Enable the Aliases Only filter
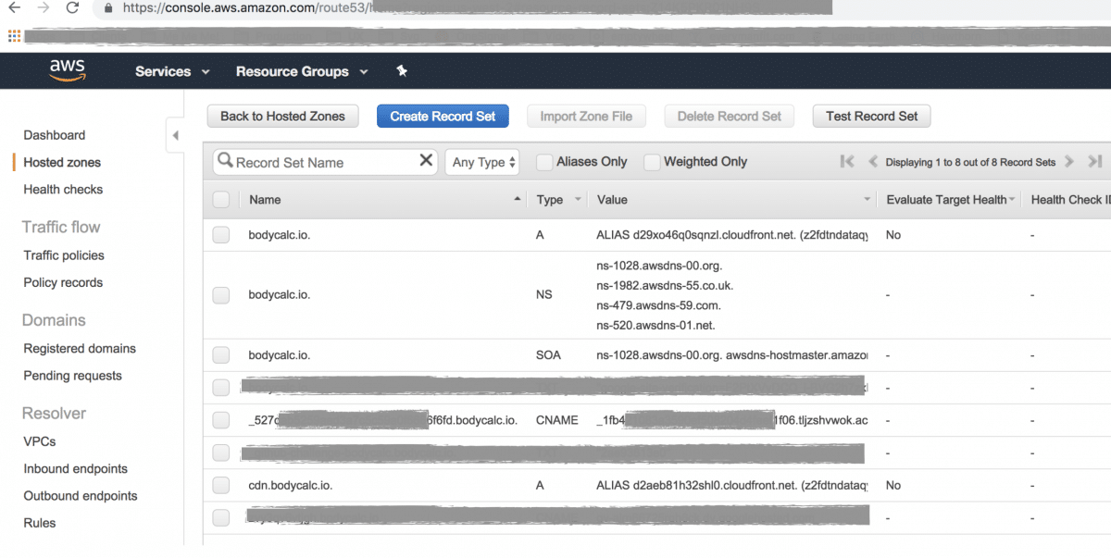 tap(543, 161)
